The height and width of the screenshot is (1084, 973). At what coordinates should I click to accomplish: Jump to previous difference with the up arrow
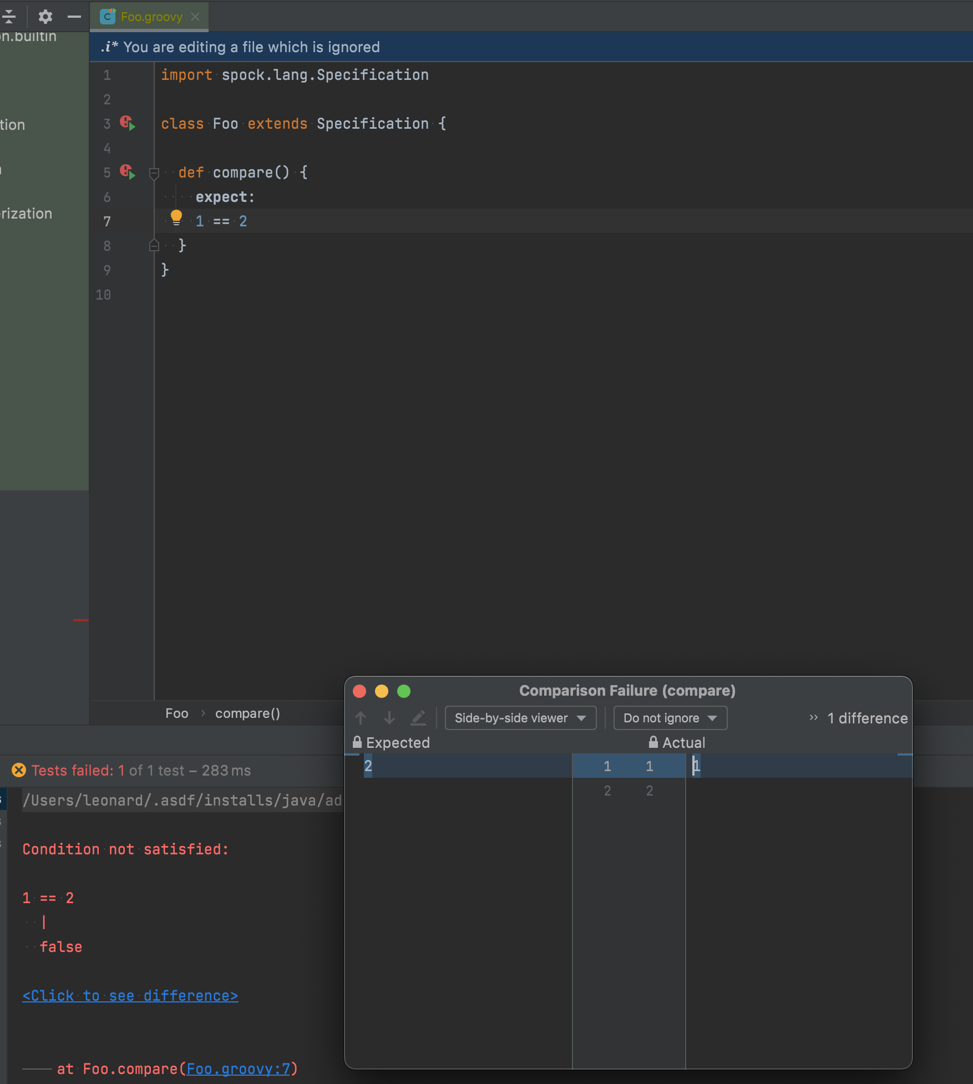[x=361, y=717]
